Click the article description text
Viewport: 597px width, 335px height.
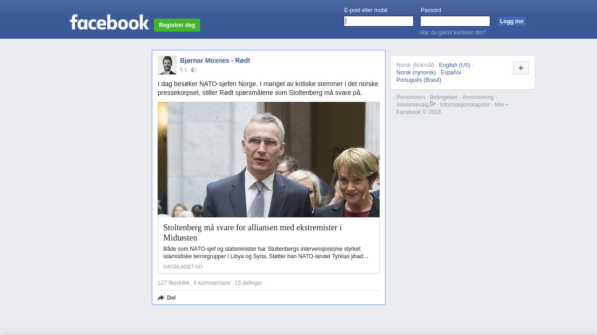[266, 253]
